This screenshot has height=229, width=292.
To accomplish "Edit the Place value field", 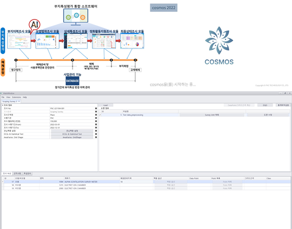I will [x=72, y=115].
